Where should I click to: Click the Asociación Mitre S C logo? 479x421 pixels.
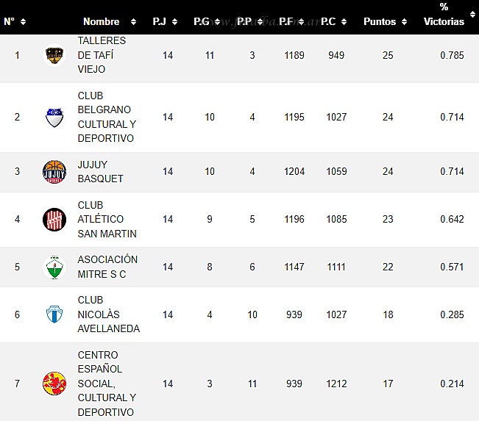click(54, 267)
